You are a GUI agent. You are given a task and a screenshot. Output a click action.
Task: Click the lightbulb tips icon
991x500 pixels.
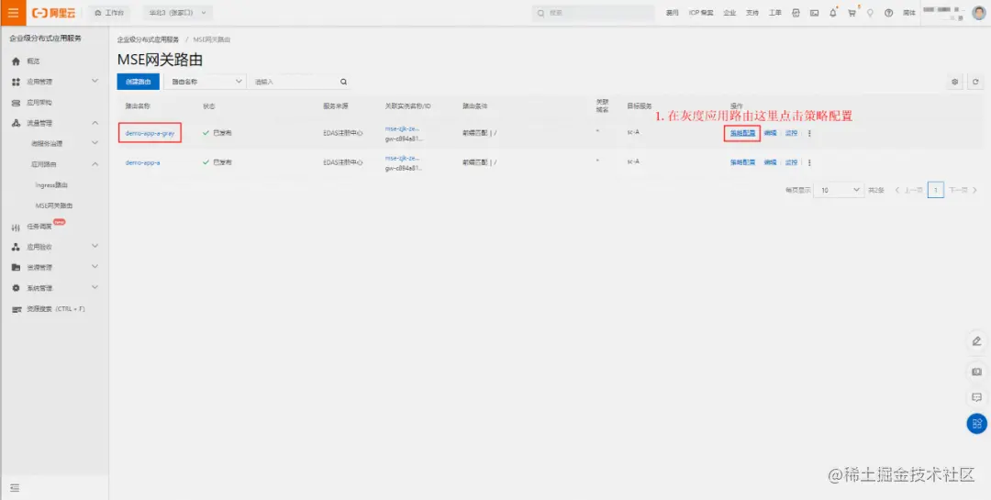[870, 13]
